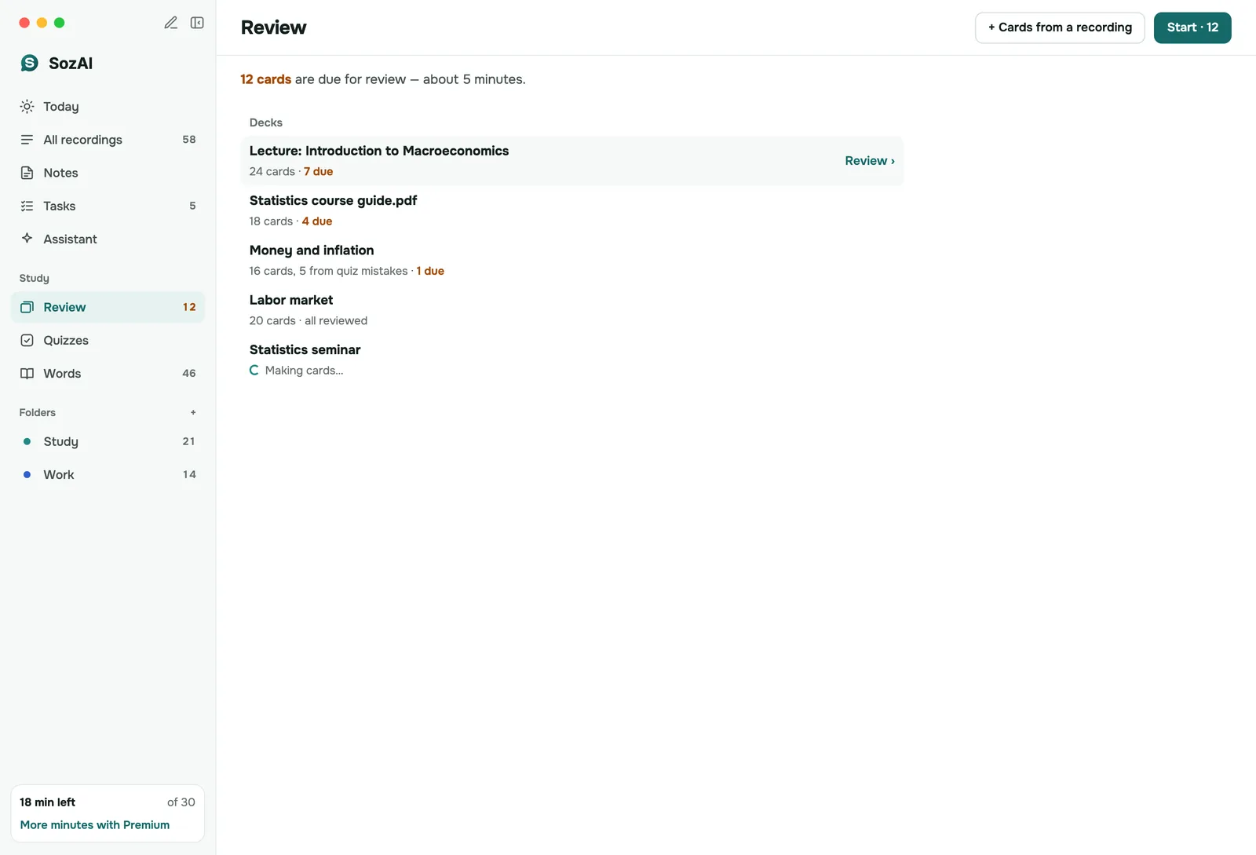Click the Review count badge 12
Screen dimensions: 1256x855
pos(189,307)
